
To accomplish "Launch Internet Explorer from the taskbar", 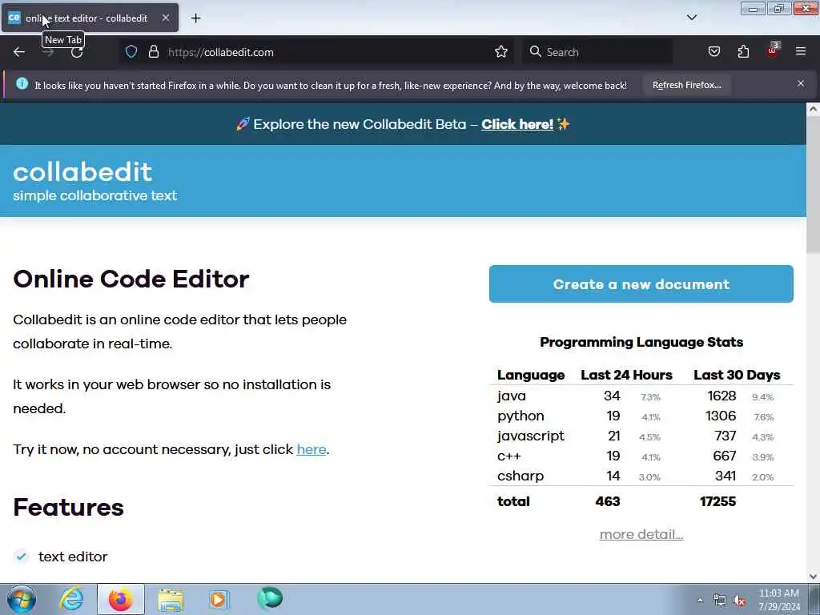I will coord(71,599).
